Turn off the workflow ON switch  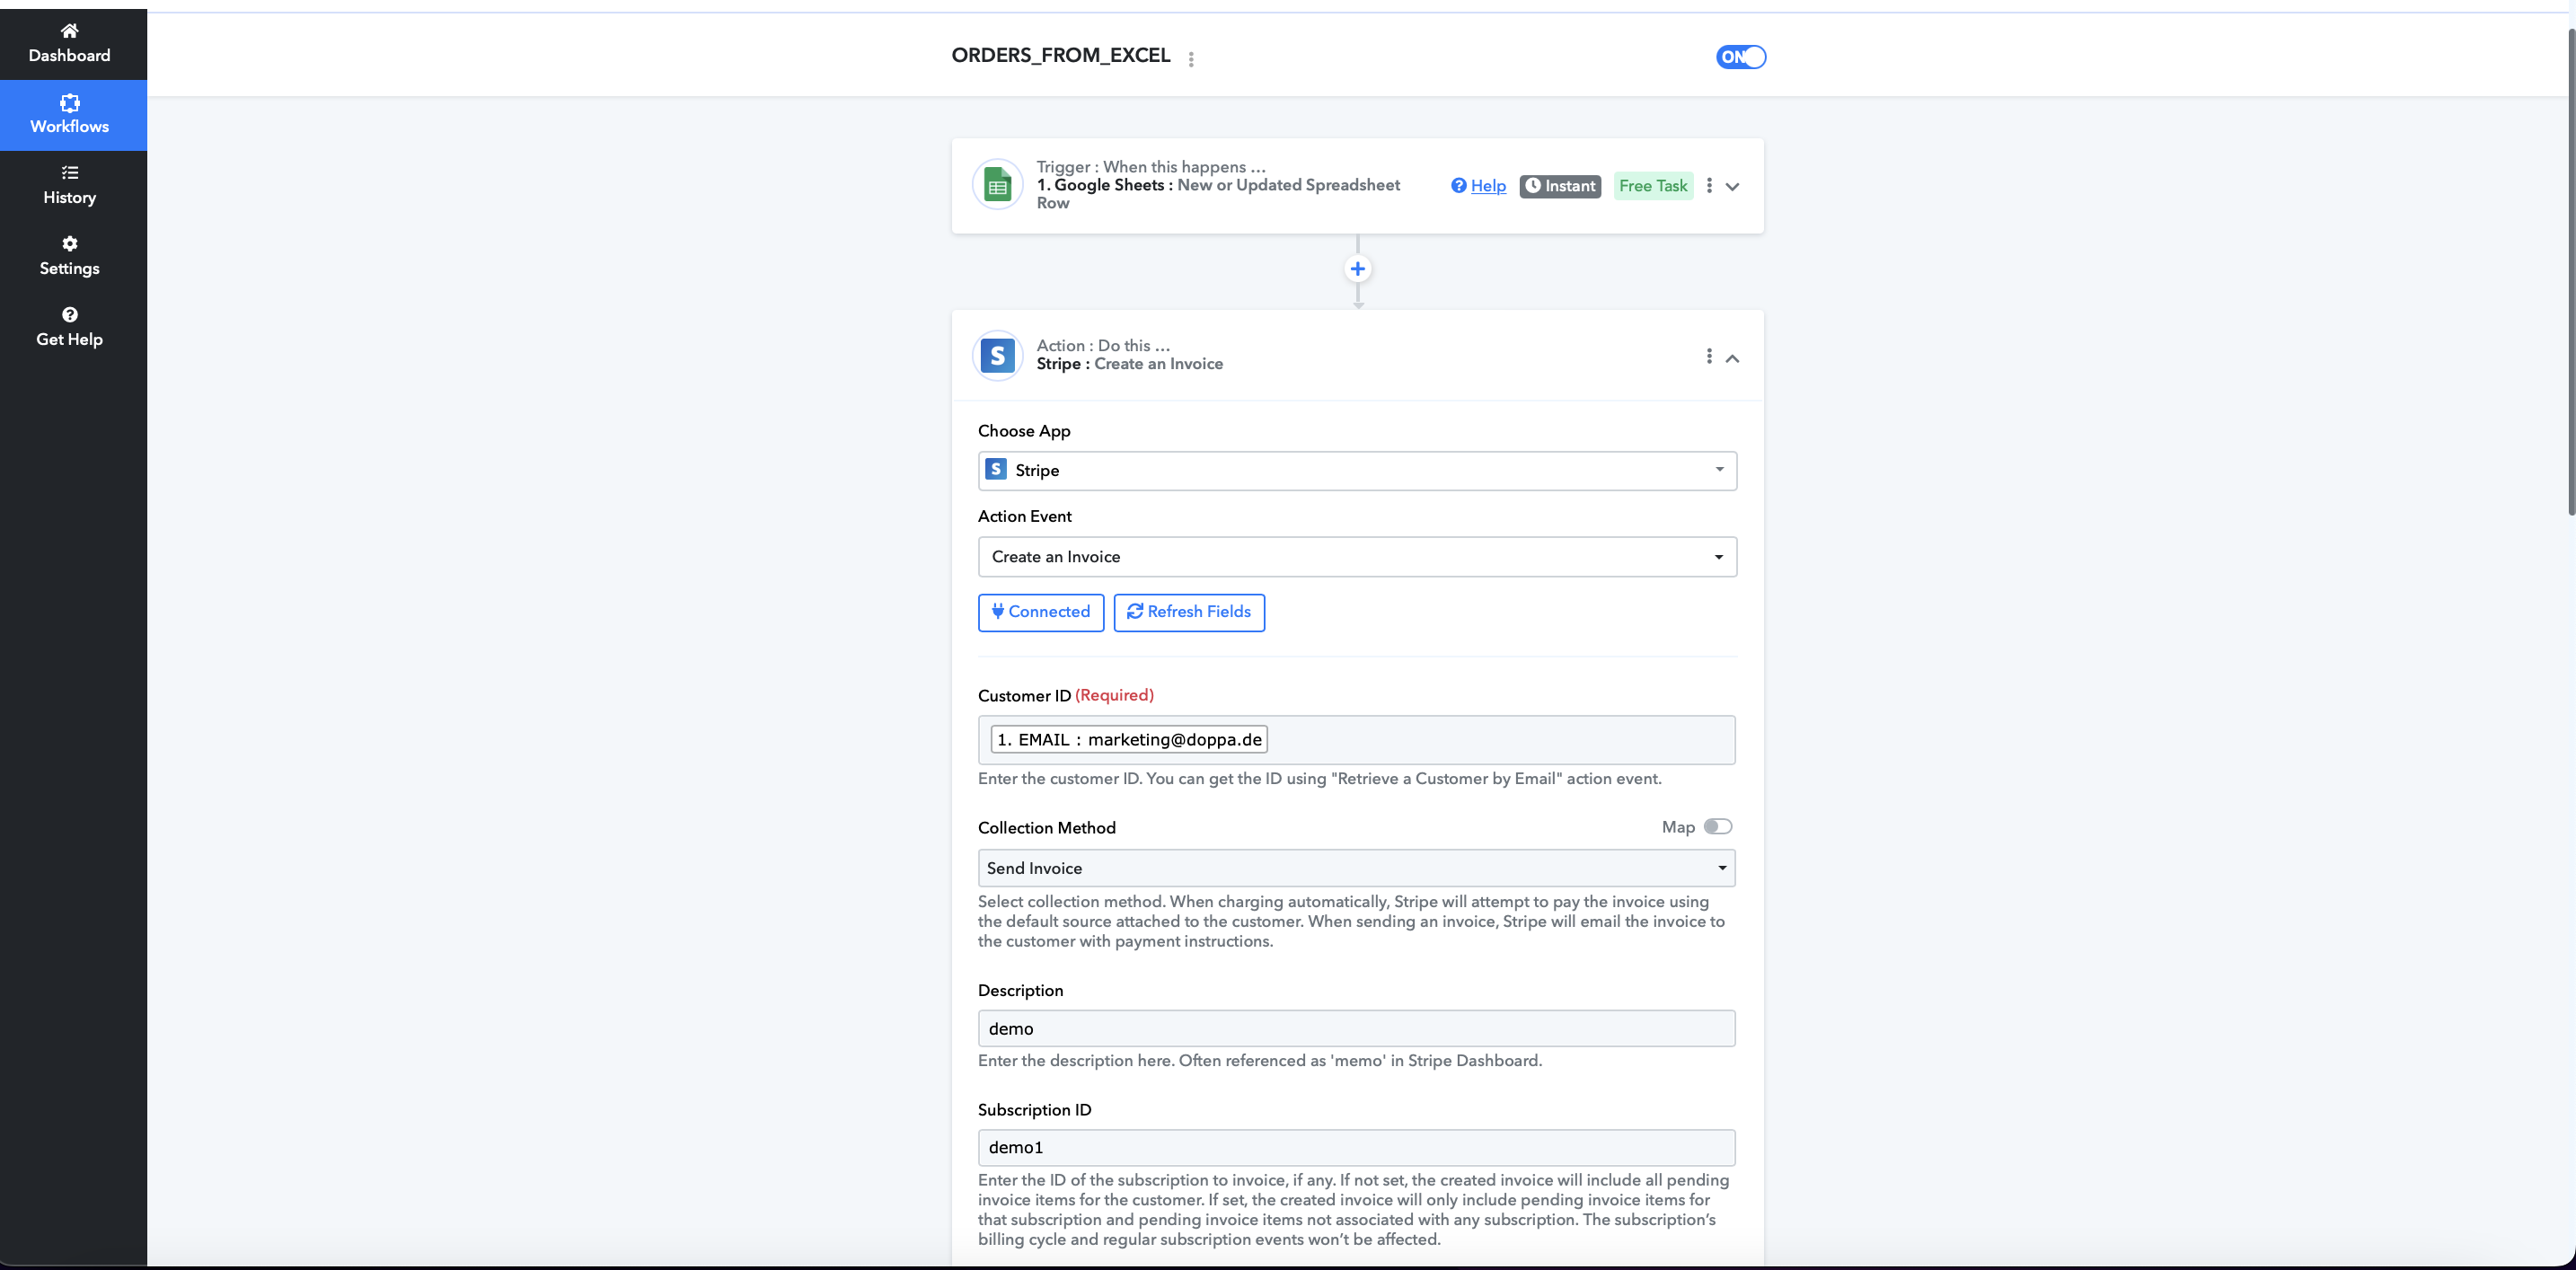click(1741, 57)
